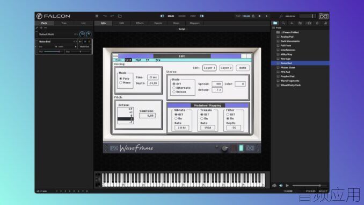Play the browser preview sample
364x205 pixels.
pos(287,186)
